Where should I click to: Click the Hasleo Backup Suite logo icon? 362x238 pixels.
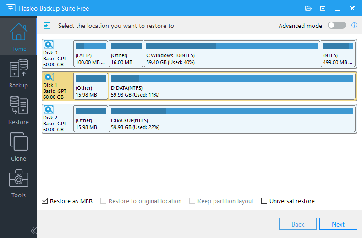point(11,8)
